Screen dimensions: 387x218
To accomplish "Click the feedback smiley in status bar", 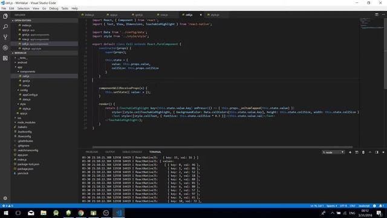I will 374,206.
